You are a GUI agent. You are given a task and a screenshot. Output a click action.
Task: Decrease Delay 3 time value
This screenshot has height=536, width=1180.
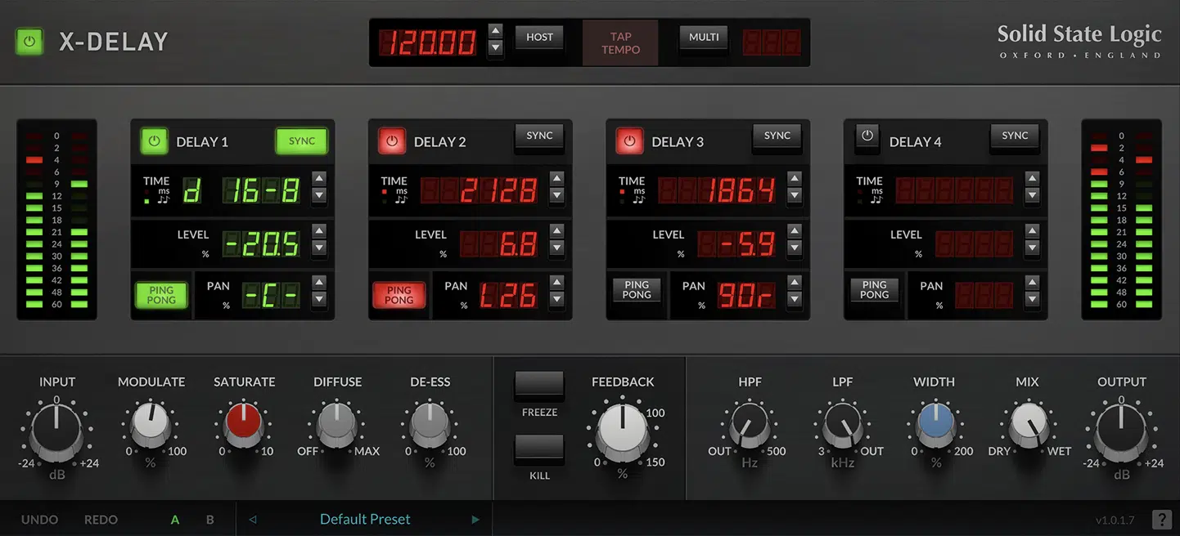(795, 195)
